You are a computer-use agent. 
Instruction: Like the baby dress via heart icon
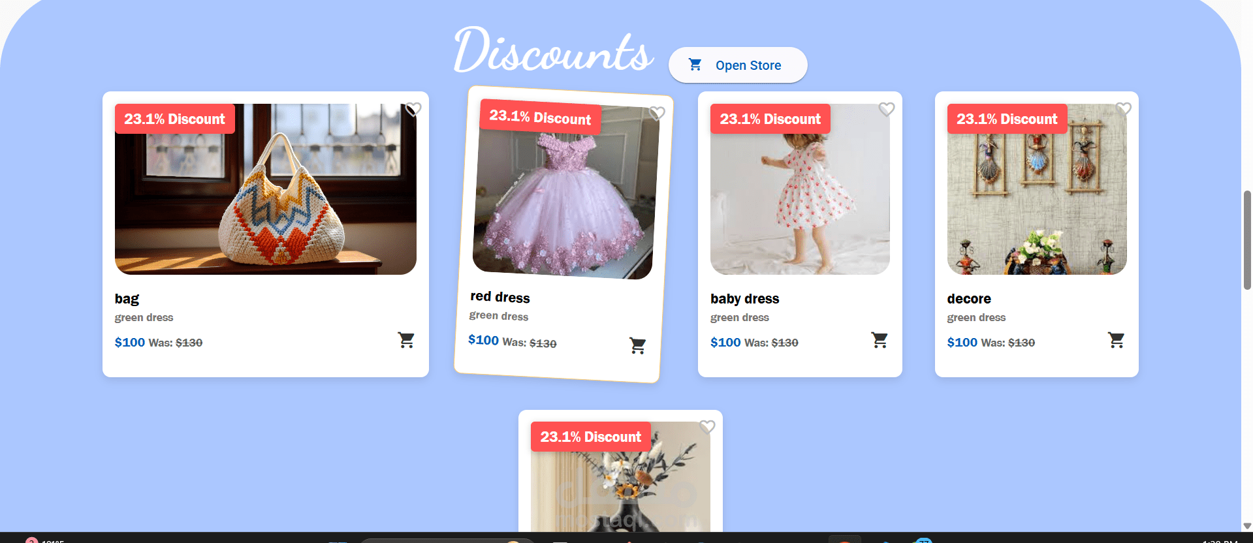coord(886,109)
